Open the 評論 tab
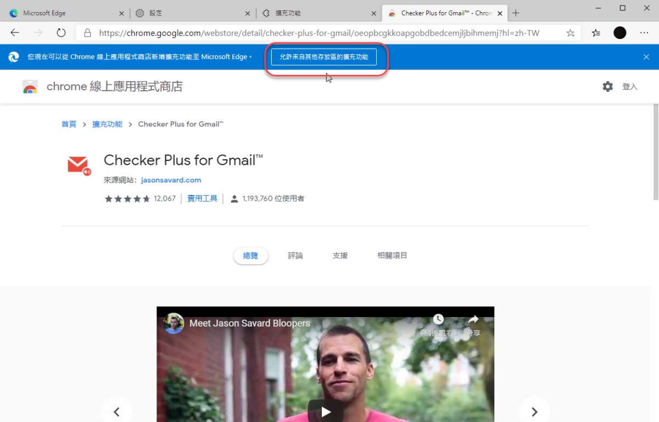The image size is (659, 422). (x=295, y=256)
